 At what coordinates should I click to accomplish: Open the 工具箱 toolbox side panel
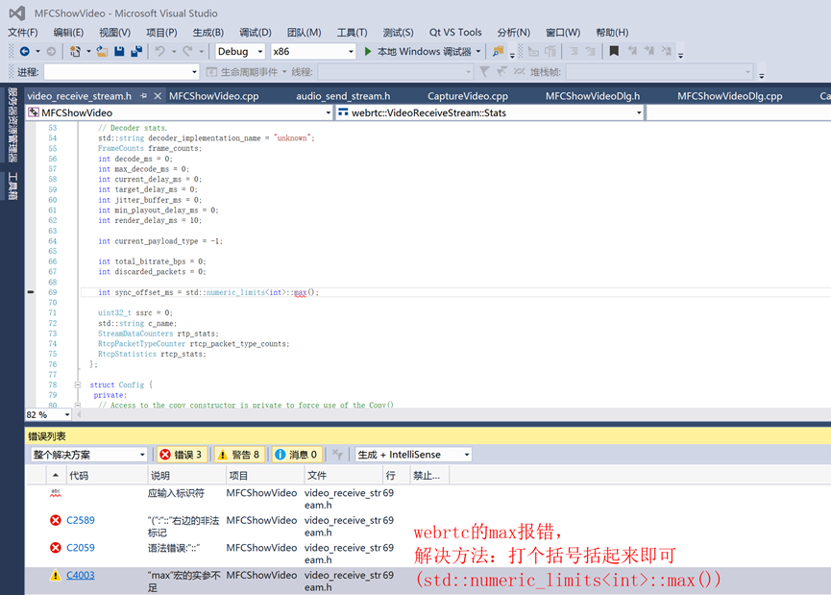12,186
